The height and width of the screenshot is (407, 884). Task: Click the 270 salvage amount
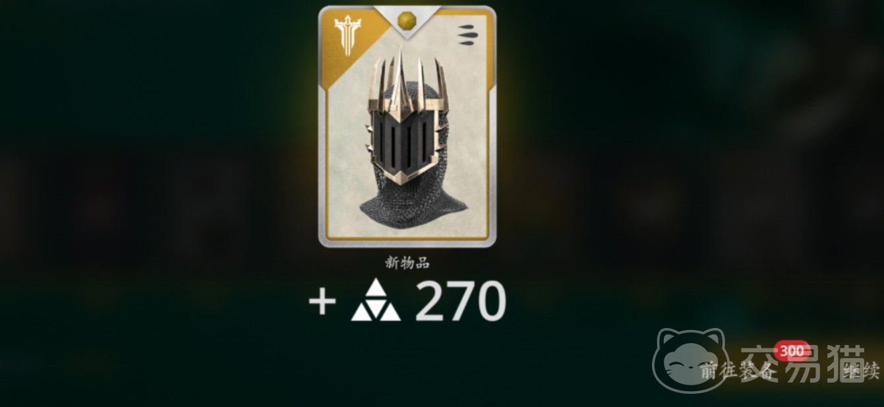[460, 302]
